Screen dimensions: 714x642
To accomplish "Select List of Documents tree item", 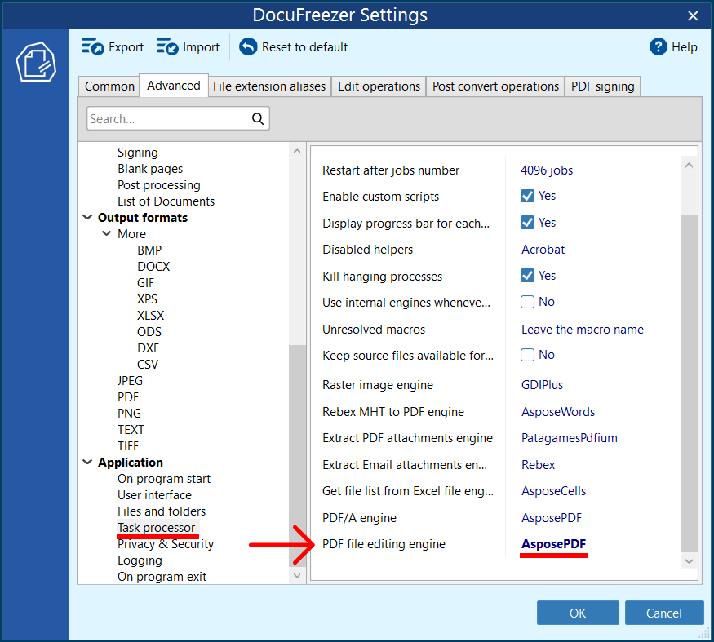I will point(166,201).
